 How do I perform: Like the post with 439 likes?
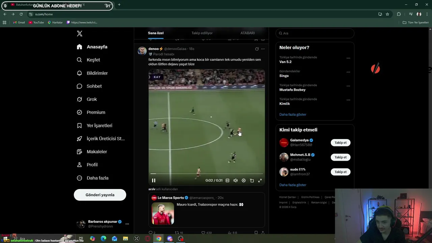[206, 233]
